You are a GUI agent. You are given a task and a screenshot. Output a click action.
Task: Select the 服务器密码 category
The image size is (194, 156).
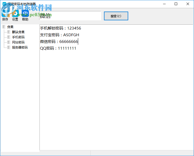(x=20, y=48)
